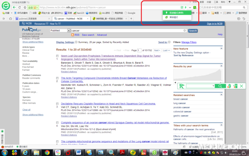Open the hao123 bookmark
This screenshot has width=249, height=156.
click(79, 13)
